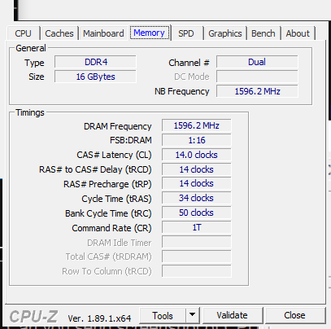331x329 pixels.
Task: Click the Cycle Time (tRAS) label
Action: pos(116,199)
